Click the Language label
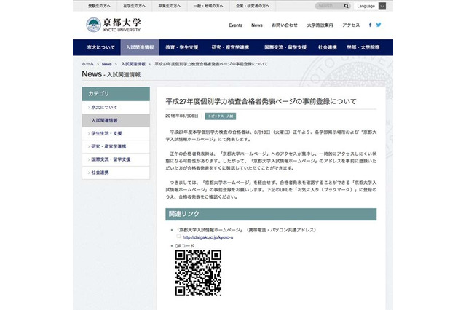466x310 pixels. point(366,6)
